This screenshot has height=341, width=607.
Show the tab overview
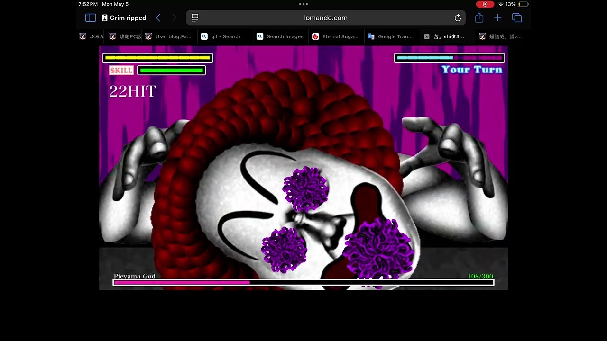[x=517, y=18]
